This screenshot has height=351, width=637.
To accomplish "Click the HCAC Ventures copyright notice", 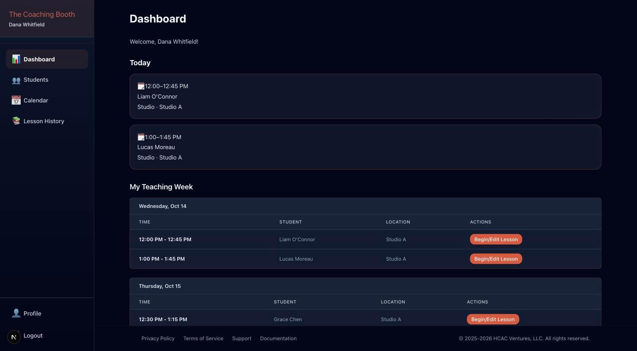I will pos(524,338).
